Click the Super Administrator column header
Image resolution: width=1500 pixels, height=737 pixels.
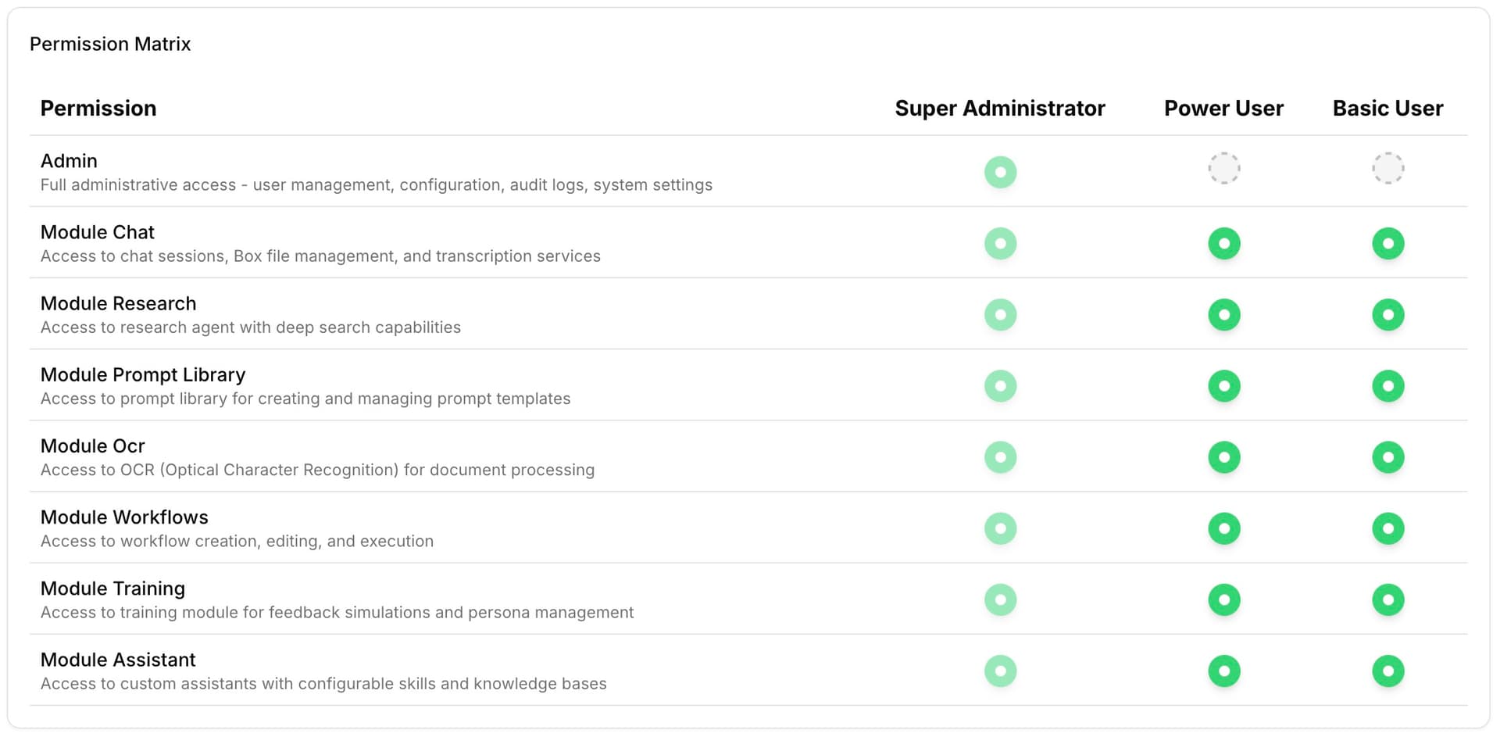999,108
